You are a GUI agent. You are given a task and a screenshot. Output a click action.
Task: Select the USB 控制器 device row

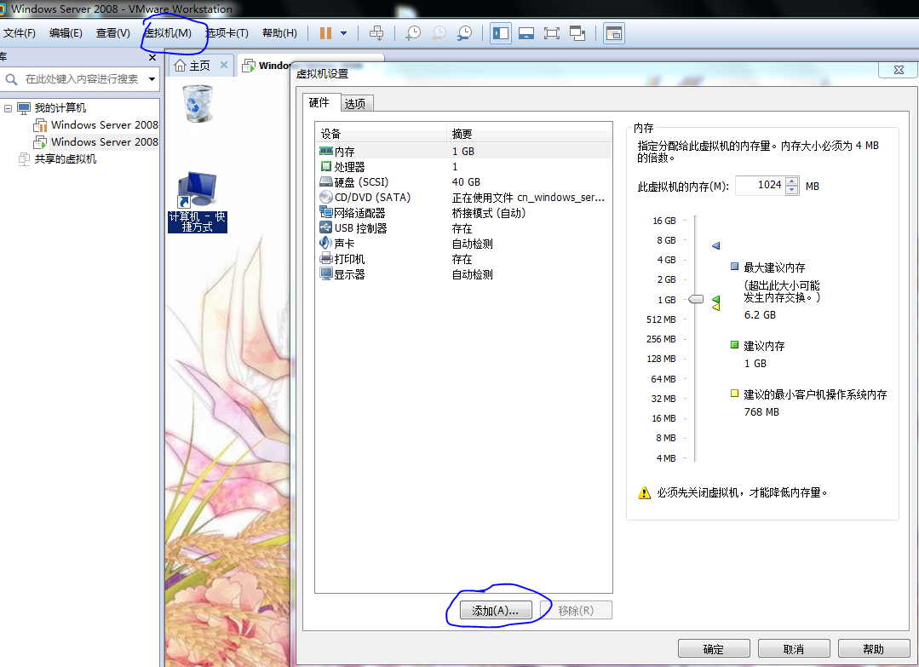[x=463, y=228]
